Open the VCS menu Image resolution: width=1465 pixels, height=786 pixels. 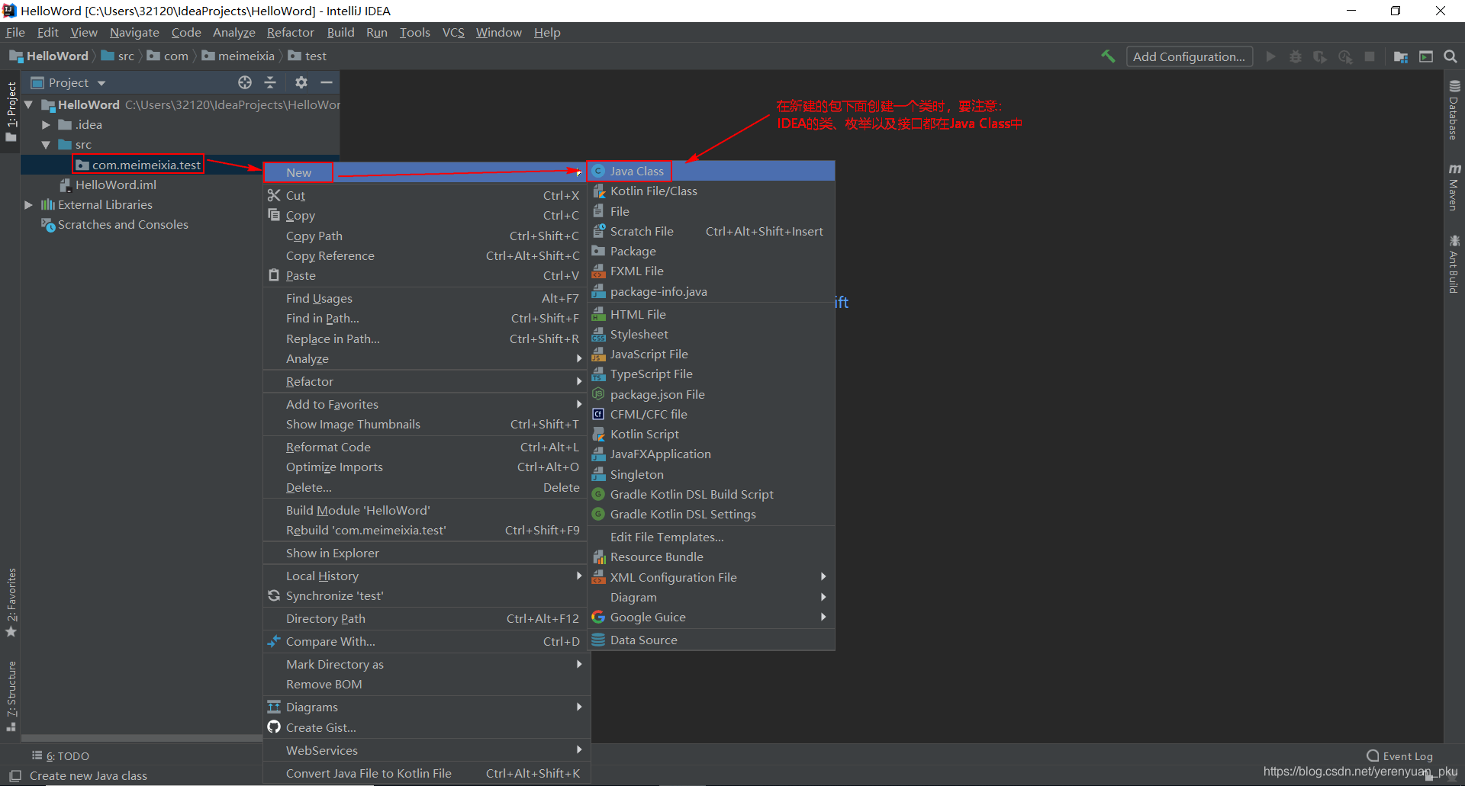(453, 32)
